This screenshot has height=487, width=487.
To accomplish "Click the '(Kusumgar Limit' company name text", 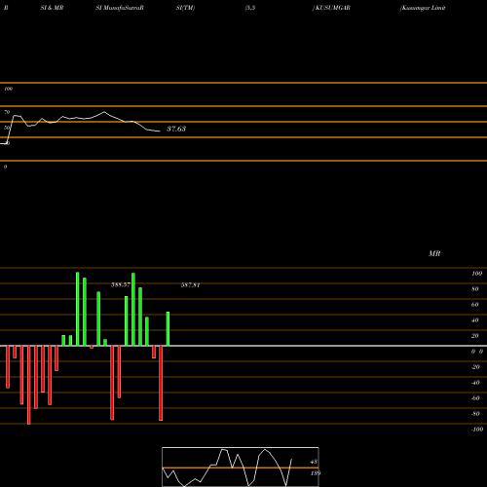I will click(423, 8).
